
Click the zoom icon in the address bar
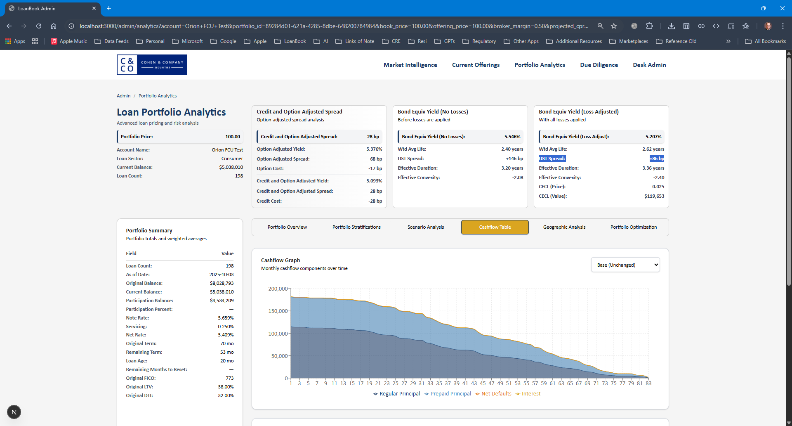[x=601, y=26]
